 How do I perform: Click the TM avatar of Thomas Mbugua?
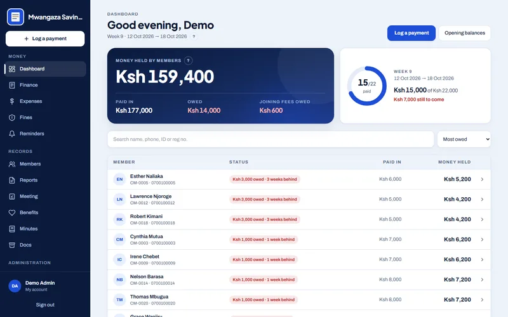coord(119,299)
